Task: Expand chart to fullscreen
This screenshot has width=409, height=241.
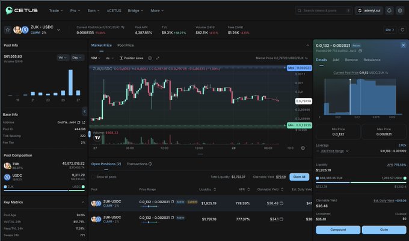Action: 158,58
